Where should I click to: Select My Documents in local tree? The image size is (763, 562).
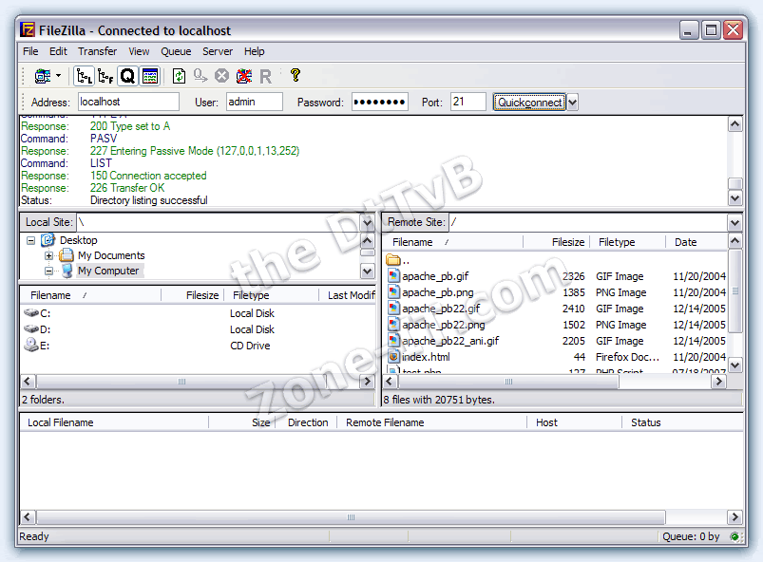111,255
